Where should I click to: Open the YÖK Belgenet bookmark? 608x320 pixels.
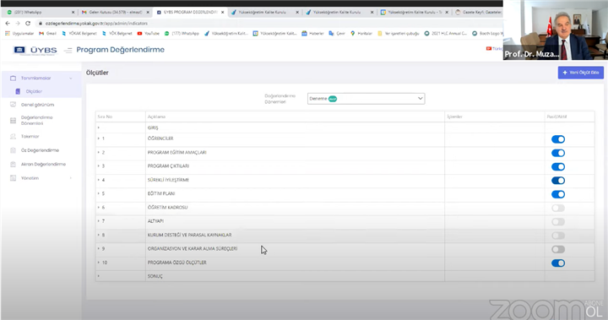click(117, 34)
